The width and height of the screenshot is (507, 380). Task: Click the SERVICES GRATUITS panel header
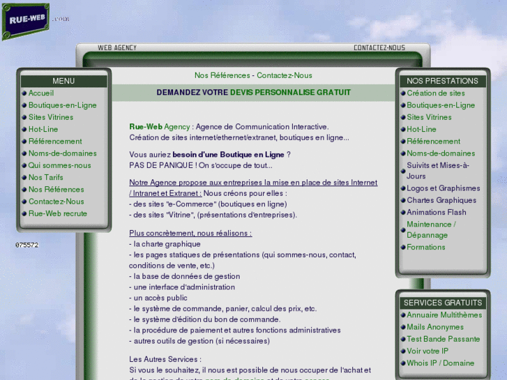pyautogui.click(x=443, y=303)
